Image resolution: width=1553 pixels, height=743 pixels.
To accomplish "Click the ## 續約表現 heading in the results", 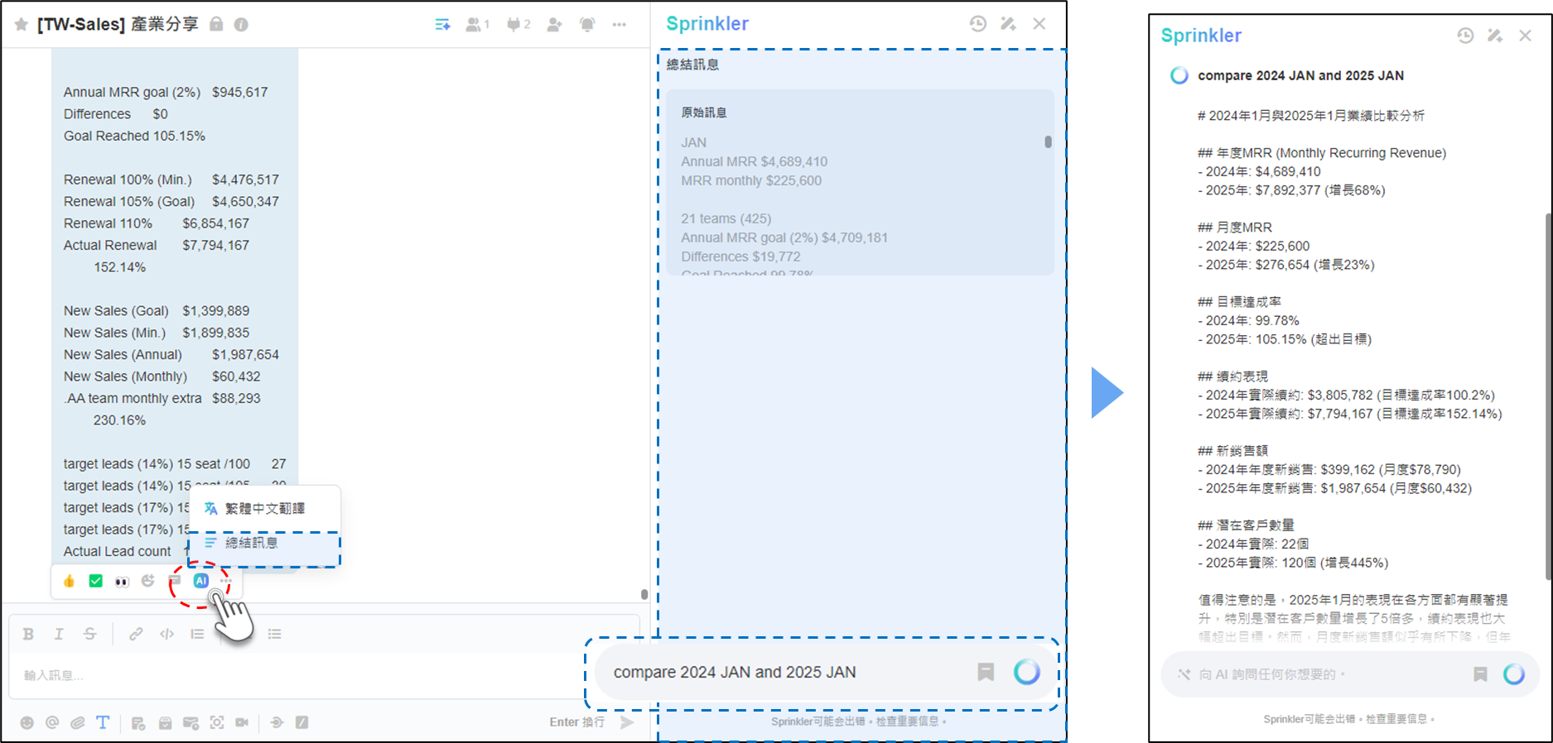I will click(1232, 376).
